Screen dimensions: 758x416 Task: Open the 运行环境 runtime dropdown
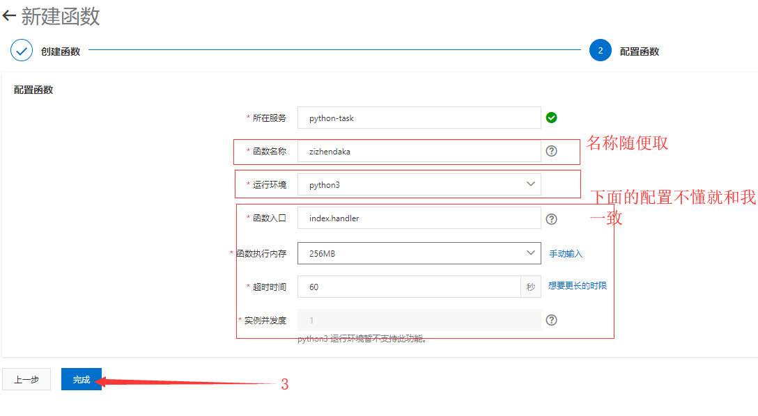(418, 184)
